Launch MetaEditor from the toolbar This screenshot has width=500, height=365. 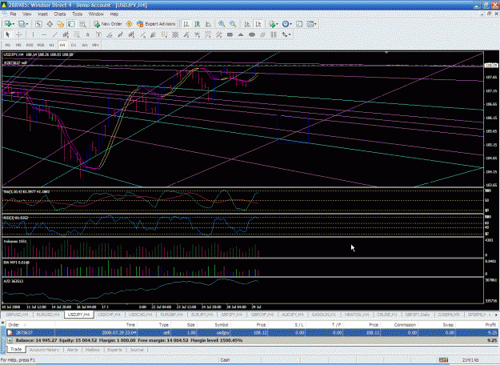(x=129, y=24)
